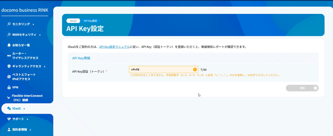Clear the API Key field with the orange X
Image resolution: width=333 pixels, height=136 pixels.
(195, 70)
